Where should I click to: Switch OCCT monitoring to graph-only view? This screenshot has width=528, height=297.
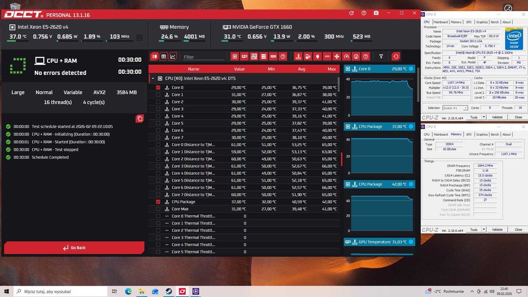(173, 56)
